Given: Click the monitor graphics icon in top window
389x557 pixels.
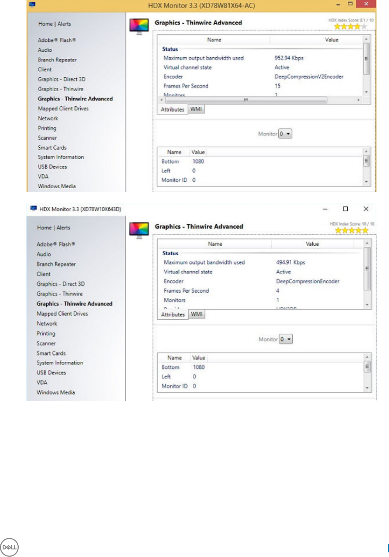Looking at the screenshot, I should point(139,27).
